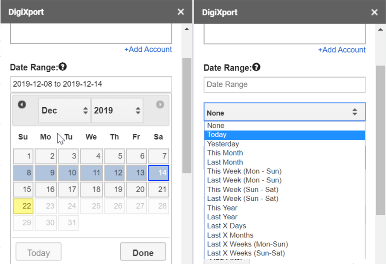Click '+Add Account' link in right panel
386x264 pixels.
(x=342, y=50)
